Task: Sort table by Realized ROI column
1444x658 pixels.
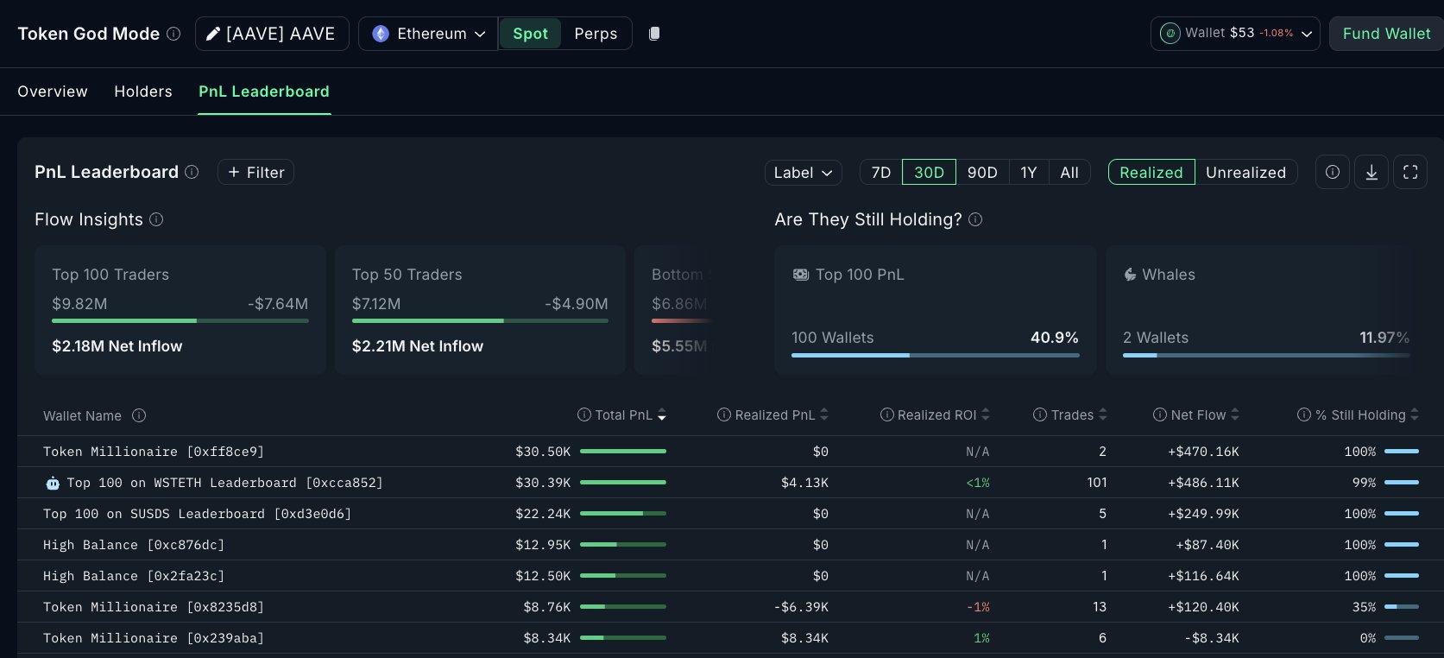Action: pos(936,415)
